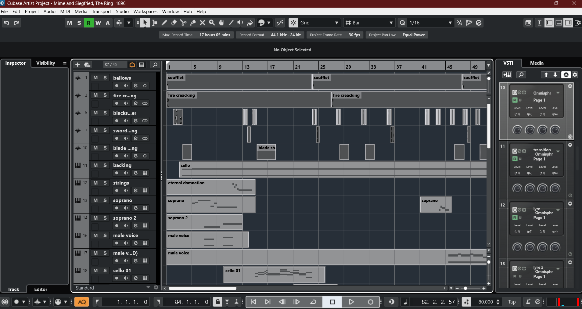This screenshot has width=582, height=309.
Task: Click the Add Track plus icon
Action: tap(77, 65)
